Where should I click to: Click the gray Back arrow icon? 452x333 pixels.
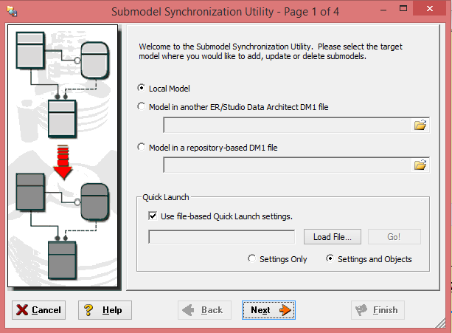point(188,310)
